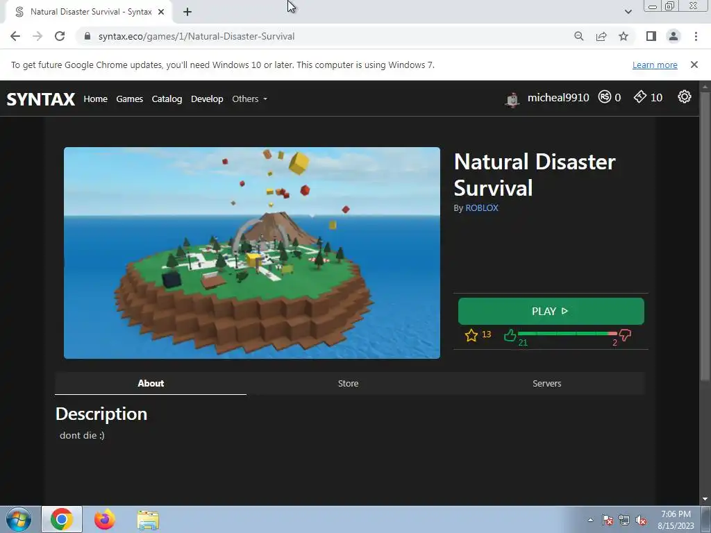Click the tix ticket currency icon
This screenshot has width=711, height=533.
pyautogui.click(x=639, y=96)
